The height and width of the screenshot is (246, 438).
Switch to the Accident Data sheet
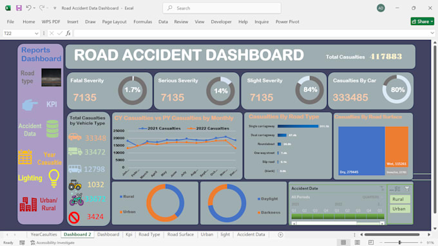click(x=251, y=234)
